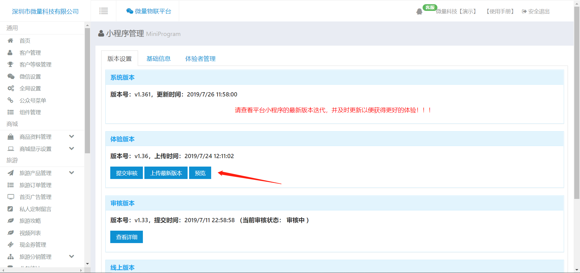Switch to the 基础信息 tab
Screen dimensions: 580x273
point(159,59)
